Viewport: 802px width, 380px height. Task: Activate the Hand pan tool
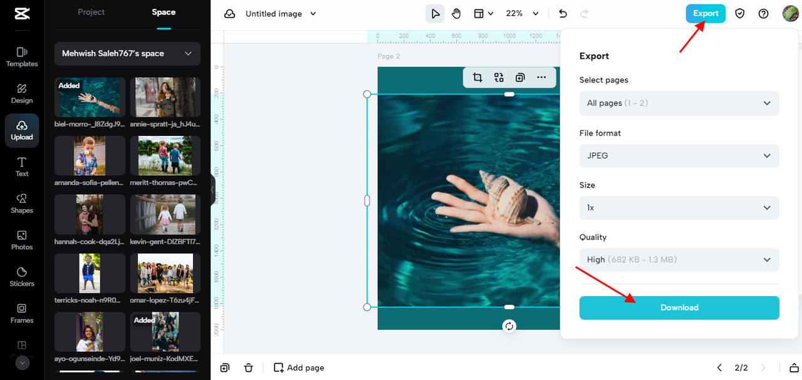tap(457, 14)
